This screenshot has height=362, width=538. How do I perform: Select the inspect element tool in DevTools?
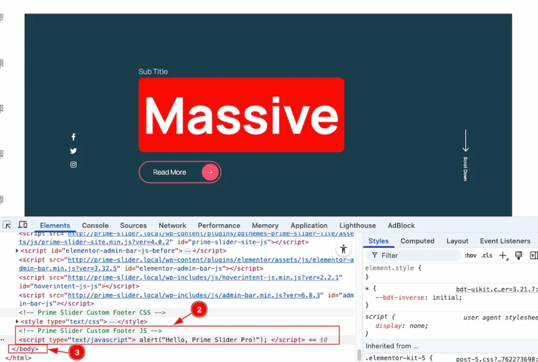[x=8, y=224]
